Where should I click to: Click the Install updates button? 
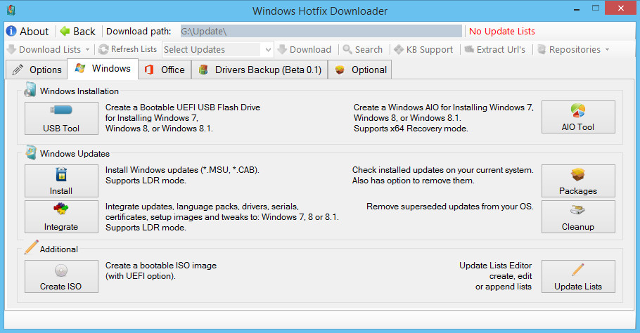pyautogui.click(x=61, y=181)
